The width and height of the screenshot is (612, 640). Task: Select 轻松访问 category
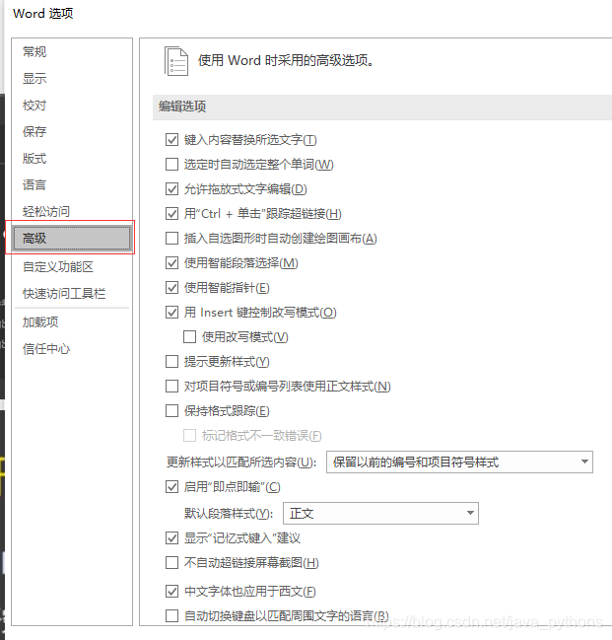click(x=46, y=211)
